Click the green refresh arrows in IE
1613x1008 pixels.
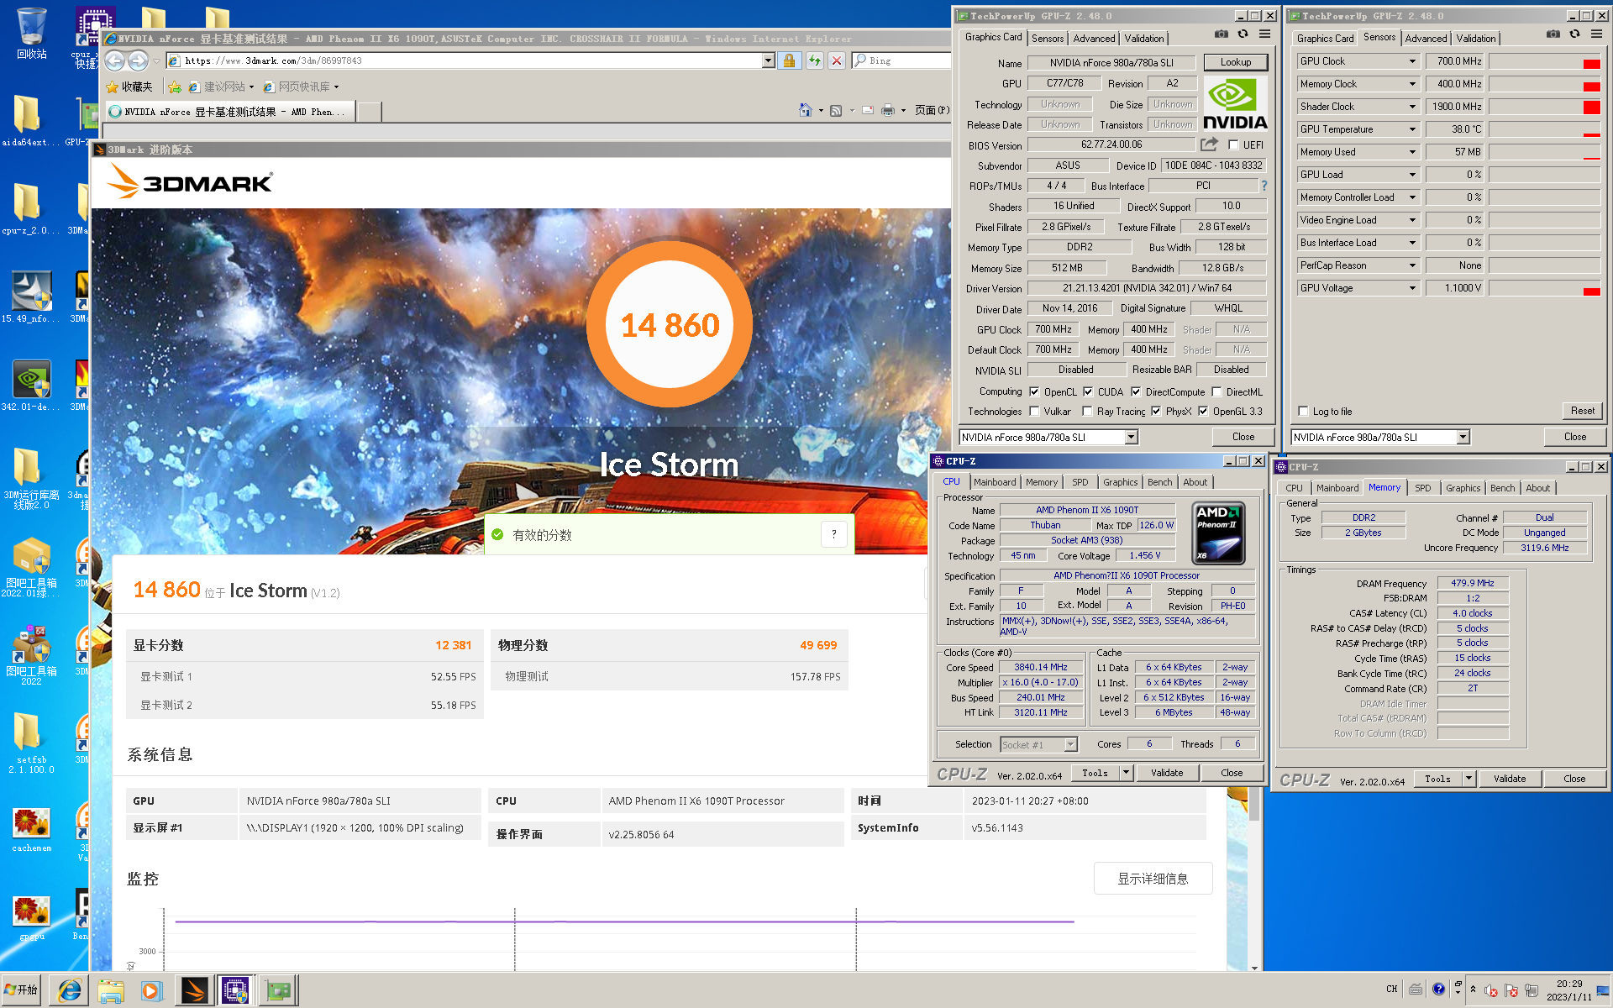coord(814,60)
